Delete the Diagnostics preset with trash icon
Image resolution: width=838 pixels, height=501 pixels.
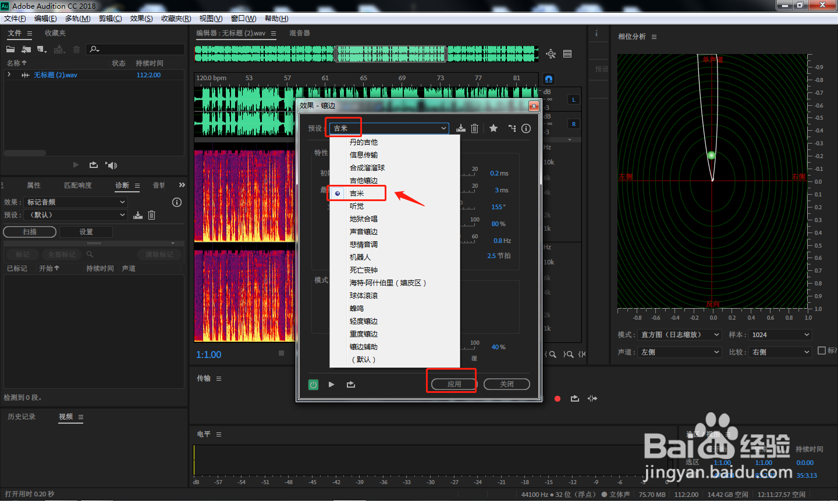(151, 215)
